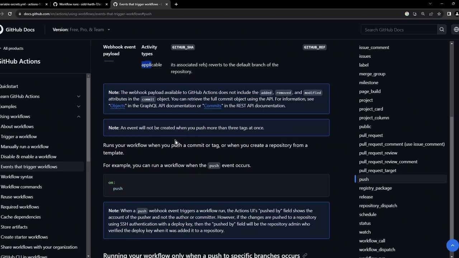The height and width of the screenshot is (258, 459).
Task: Click the install app icon in address bar
Action: 415,14
